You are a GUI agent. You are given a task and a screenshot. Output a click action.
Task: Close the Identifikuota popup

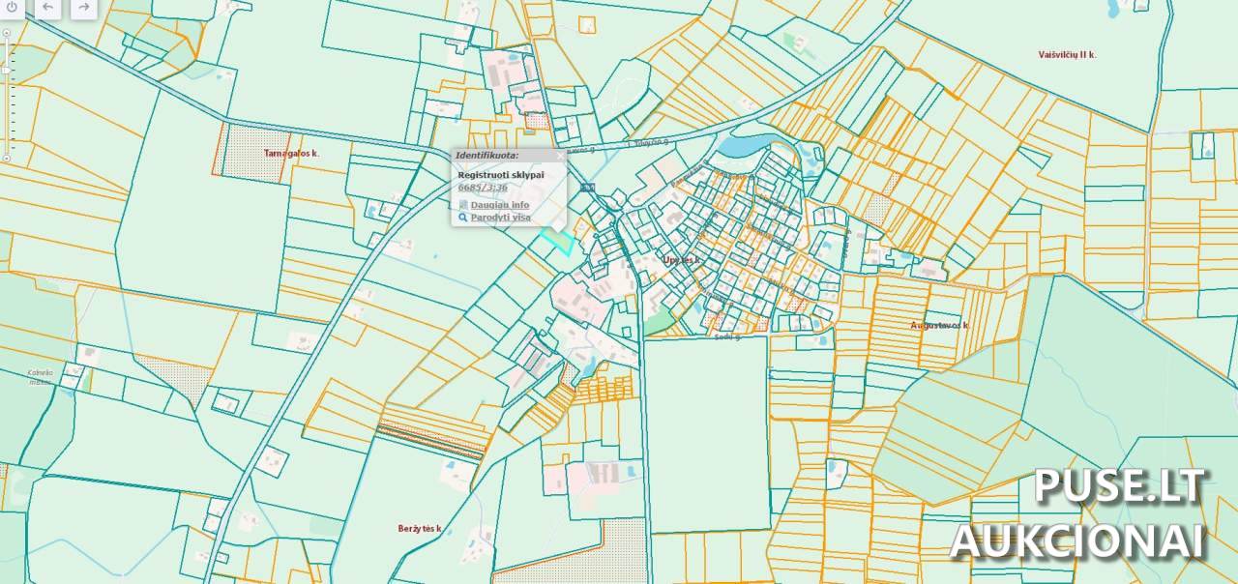tap(560, 155)
